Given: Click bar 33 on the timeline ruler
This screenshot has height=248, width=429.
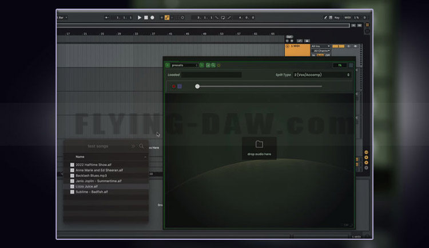Looking at the screenshot, I should 136,34.
